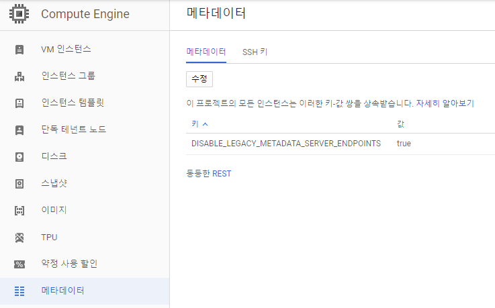Screen dimensions: 495x308
Task: Click the VM 인스턴스 sidebar icon
Action: click(19, 50)
